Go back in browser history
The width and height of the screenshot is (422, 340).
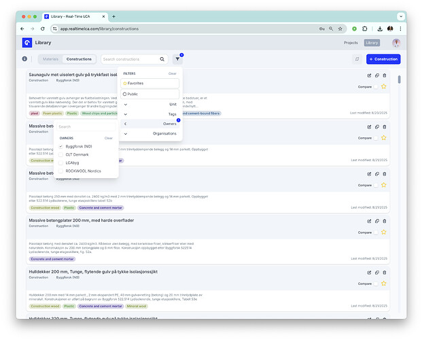pyautogui.click(x=22, y=29)
